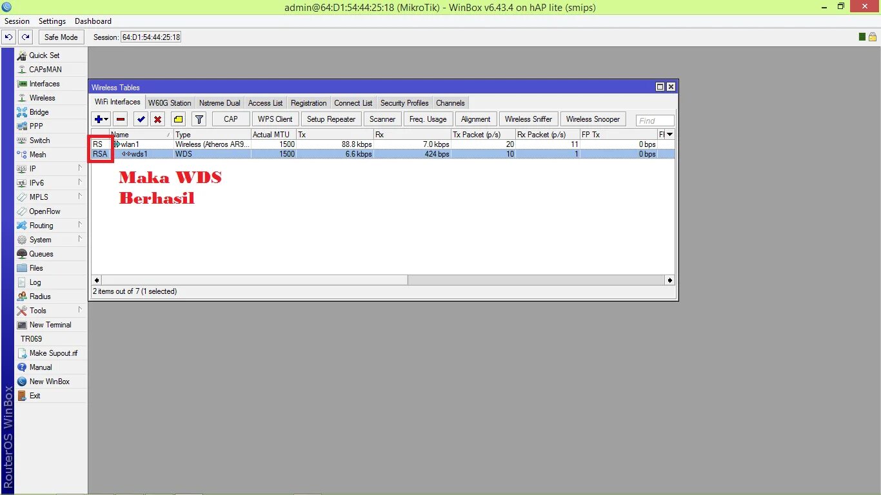Image resolution: width=881 pixels, height=495 pixels.
Task: Click the redo arrow in top toolbar
Action: [25, 37]
